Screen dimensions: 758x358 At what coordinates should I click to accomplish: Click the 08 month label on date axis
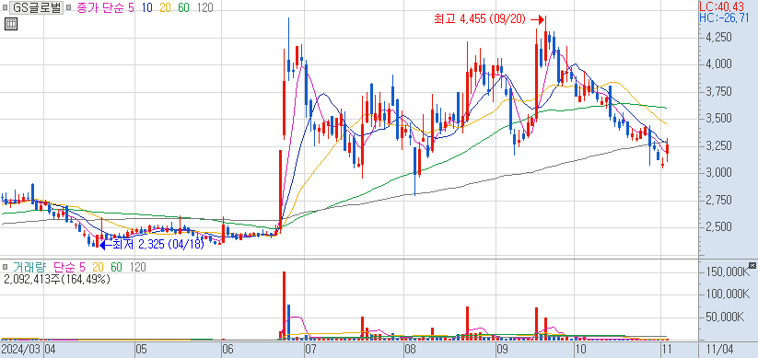coord(411,349)
